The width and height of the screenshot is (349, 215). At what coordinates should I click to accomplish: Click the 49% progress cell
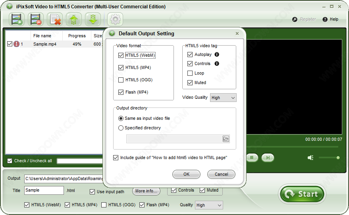77,44
